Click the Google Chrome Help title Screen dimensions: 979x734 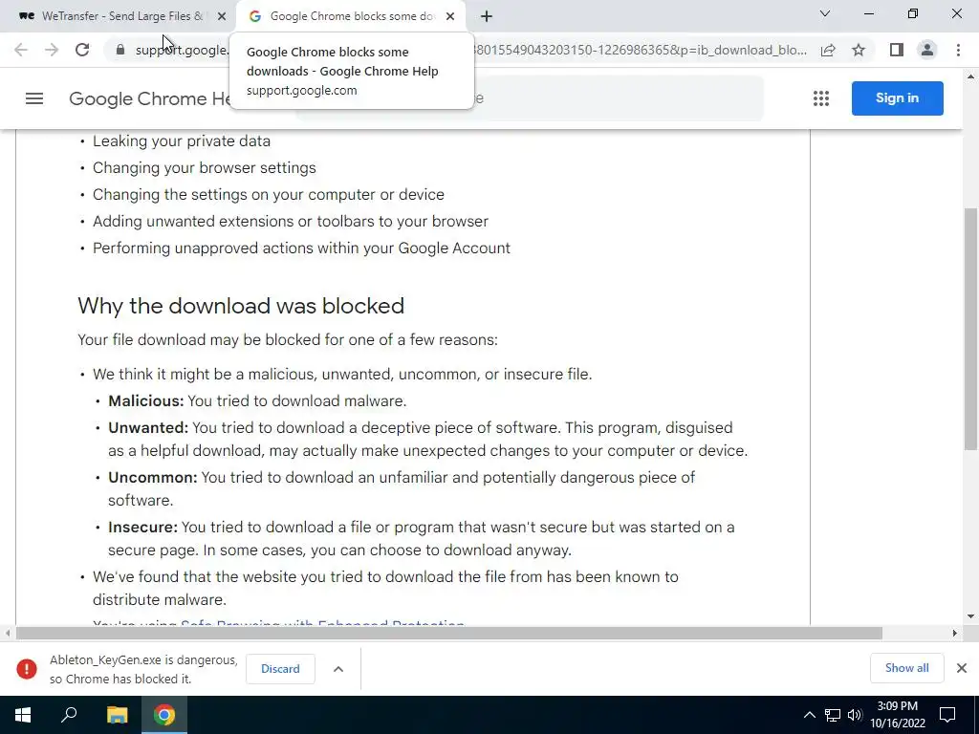[x=150, y=98]
